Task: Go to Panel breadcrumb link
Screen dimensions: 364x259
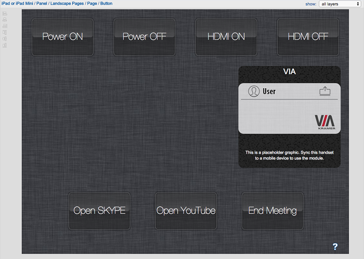Action: tap(42, 4)
